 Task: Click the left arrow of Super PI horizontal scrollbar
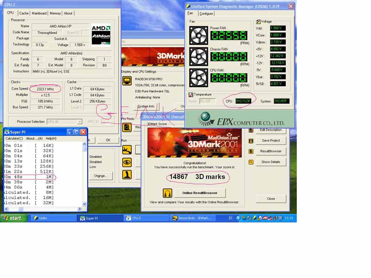pyautogui.click(x=6, y=209)
